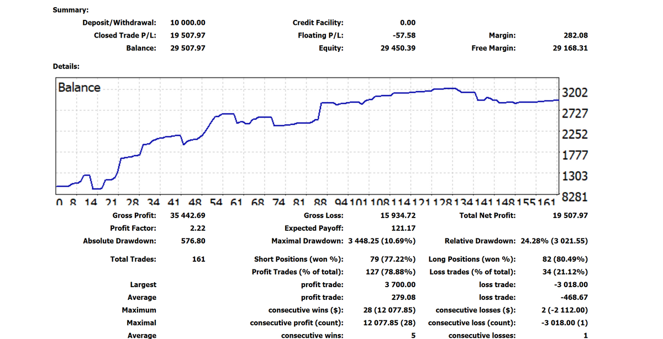
Task: Click the Relative Drawdown value 24.28% (3 021.55)
Action: [554, 241]
